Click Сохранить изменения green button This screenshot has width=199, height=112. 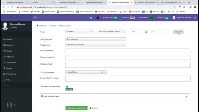[x=76, y=108]
